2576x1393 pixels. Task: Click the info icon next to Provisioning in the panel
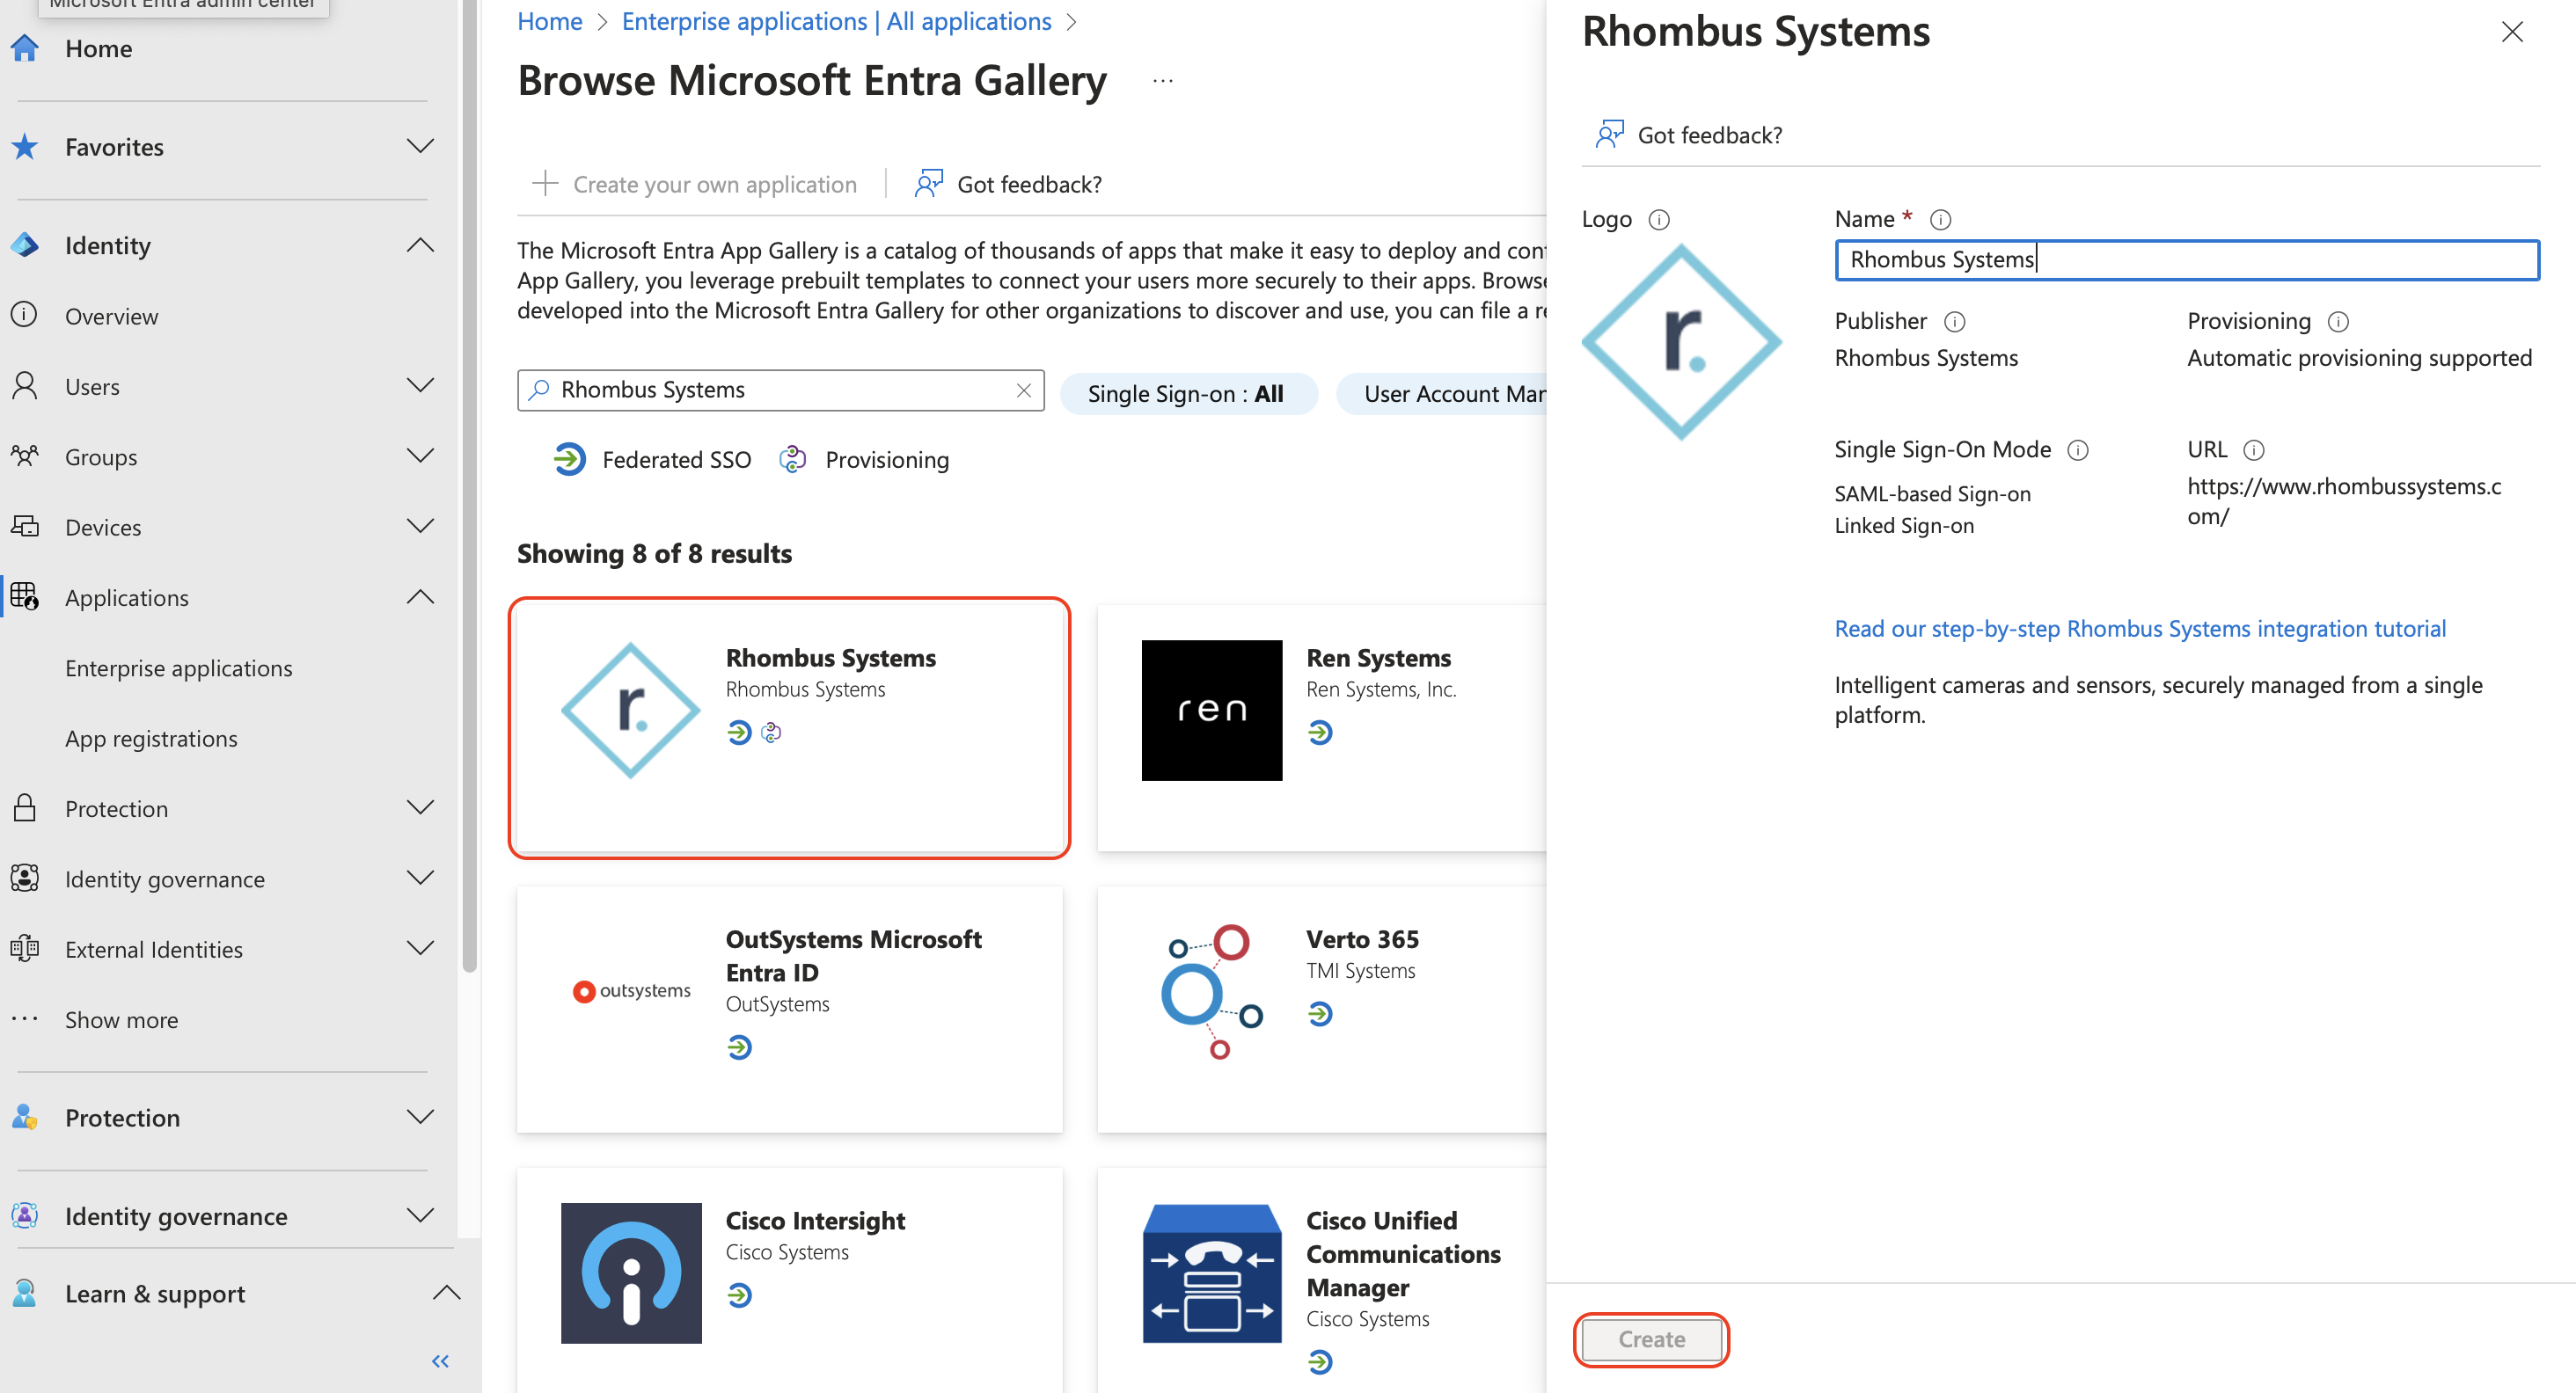(2338, 321)
